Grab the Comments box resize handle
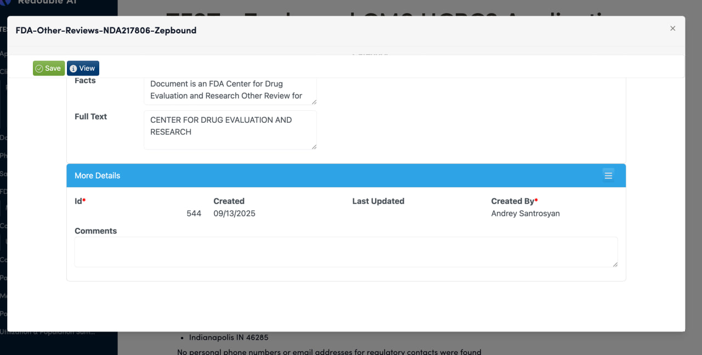 click(615, 265)
